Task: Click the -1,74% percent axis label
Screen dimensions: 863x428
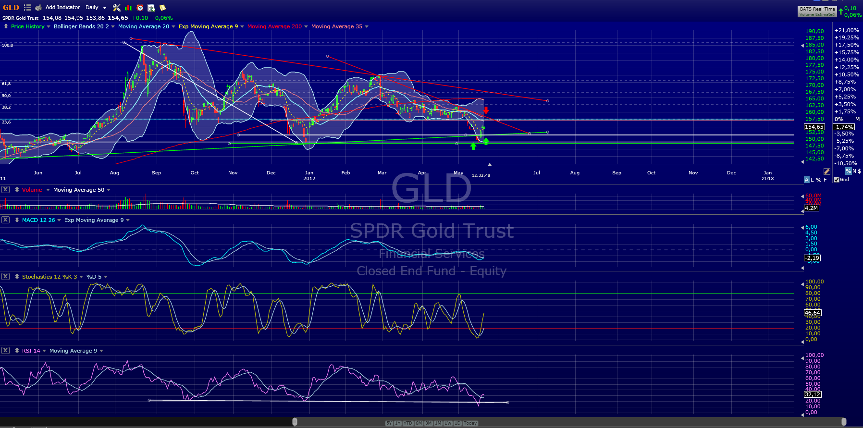Action: pos(844,127)
